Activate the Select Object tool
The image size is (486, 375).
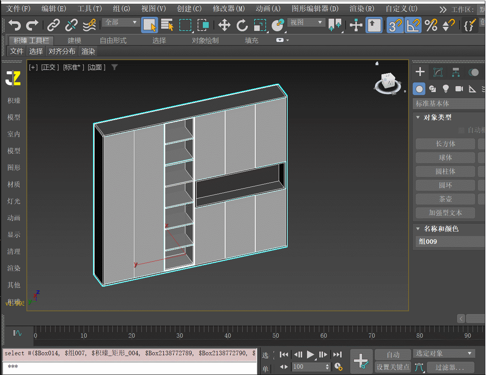(150, 25)
